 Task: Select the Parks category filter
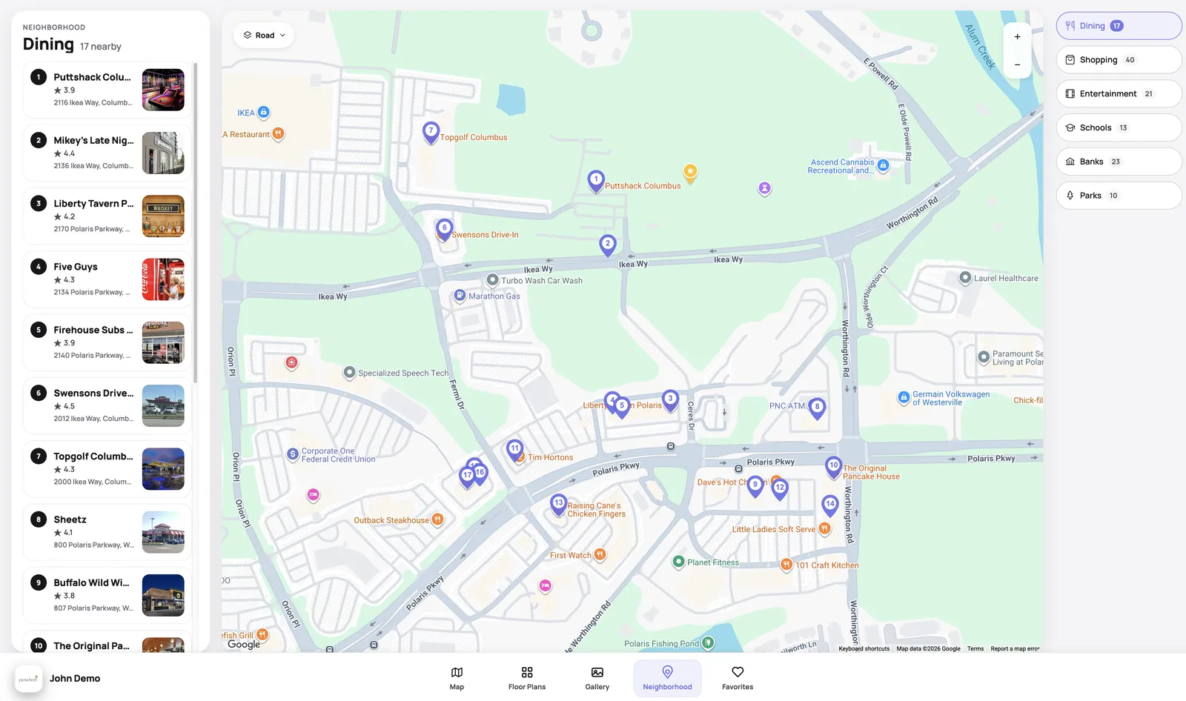pyautogui.click(x=1119, y=196)
